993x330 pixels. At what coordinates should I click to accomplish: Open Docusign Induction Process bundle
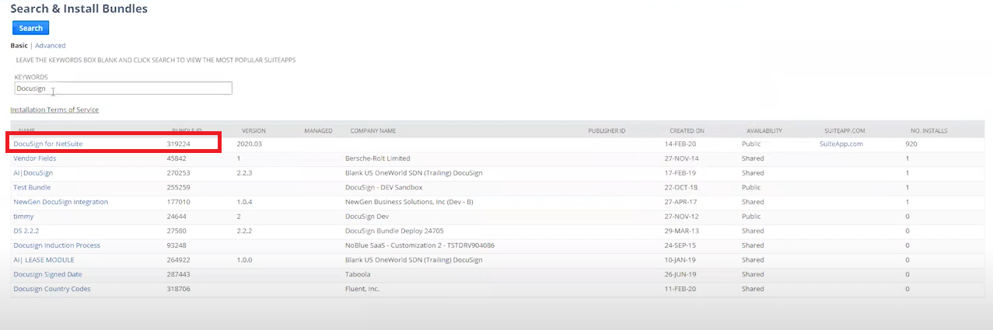point(57,245)
